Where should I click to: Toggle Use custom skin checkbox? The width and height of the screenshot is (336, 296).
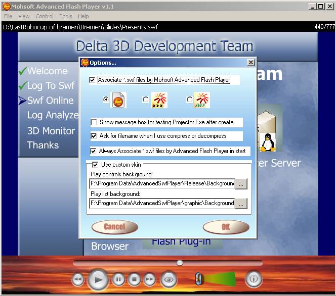pyautogui.click(x=95, y=165)
